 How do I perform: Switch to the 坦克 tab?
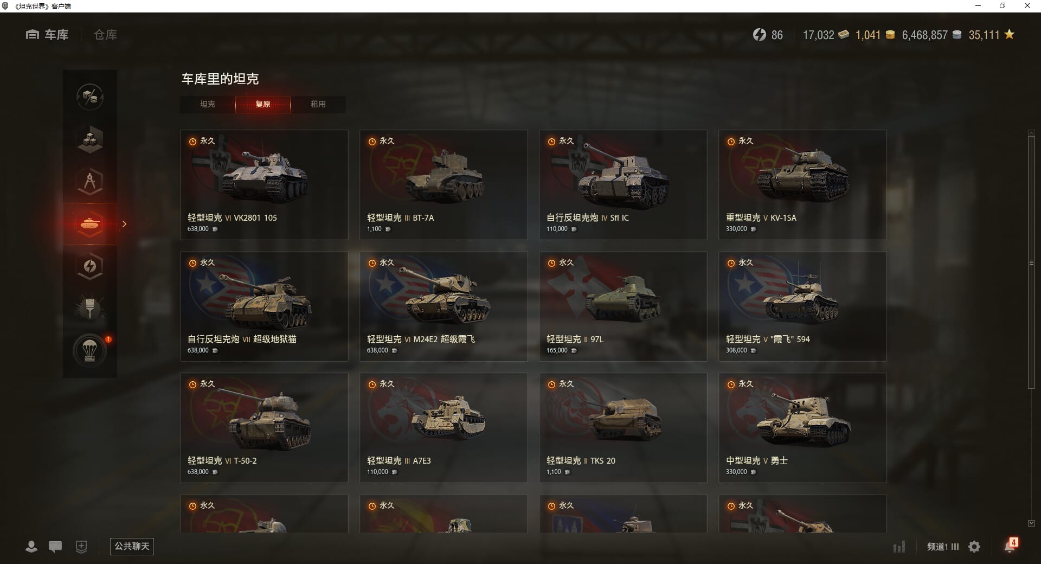coord(208,104)
